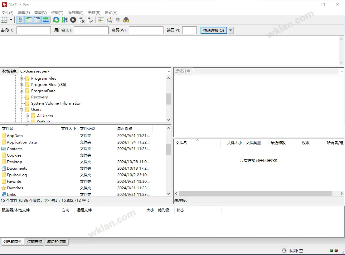Screen dimensions: 345x255
Task: Select Recovery folder in tree
Action: tap(39, 97)
